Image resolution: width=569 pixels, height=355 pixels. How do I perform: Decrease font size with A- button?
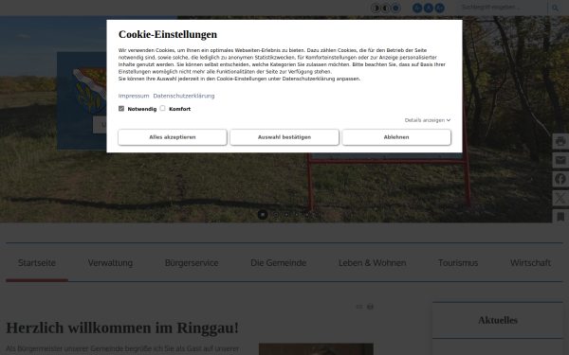click(417, 8)
